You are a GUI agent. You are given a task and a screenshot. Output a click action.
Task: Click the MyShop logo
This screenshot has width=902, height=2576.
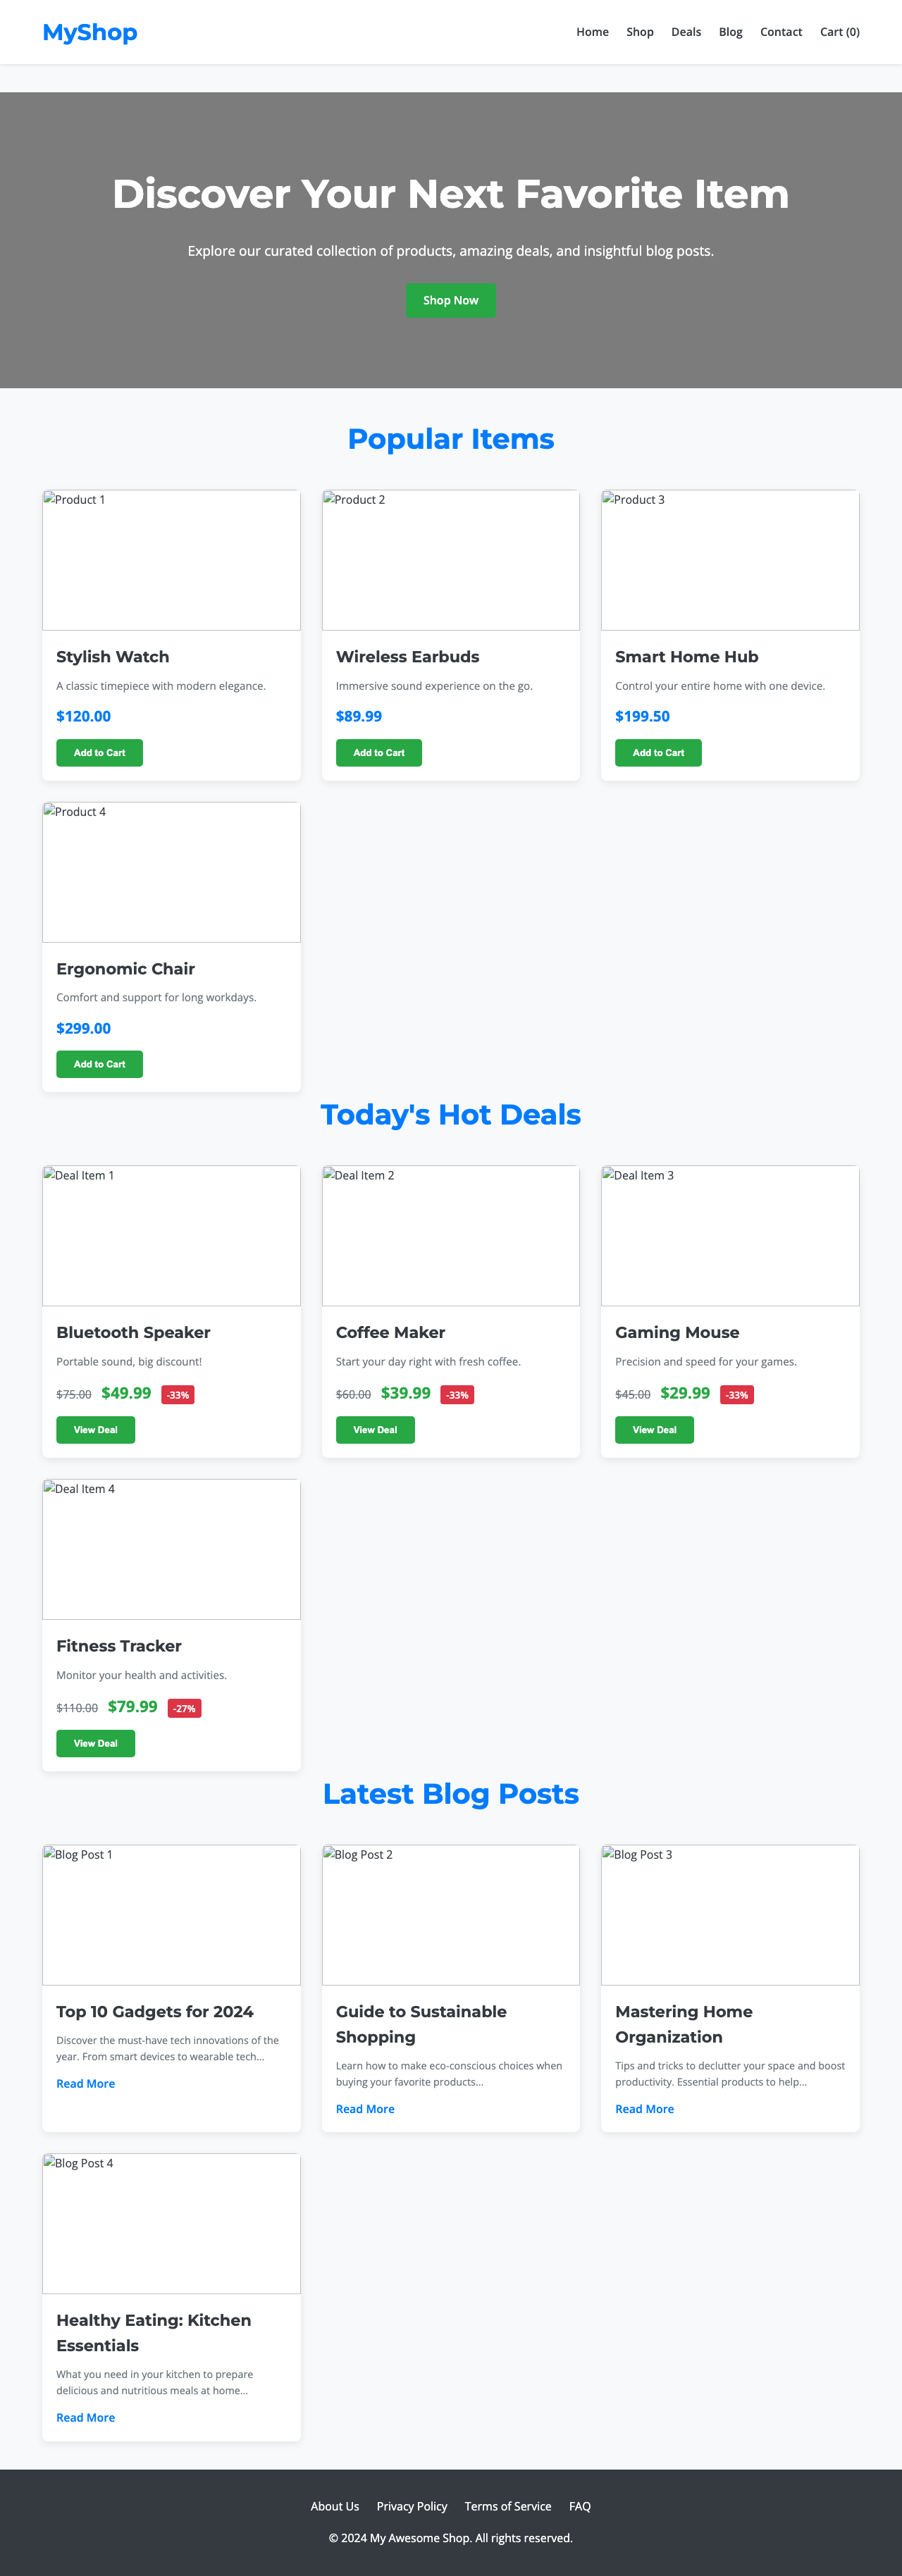pos(89,32)
